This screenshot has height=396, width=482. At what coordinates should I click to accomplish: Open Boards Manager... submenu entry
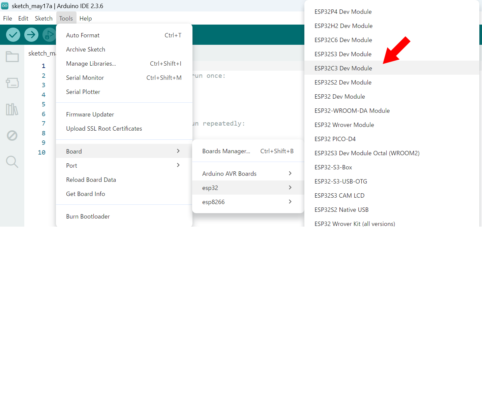[x=248, y=151]
